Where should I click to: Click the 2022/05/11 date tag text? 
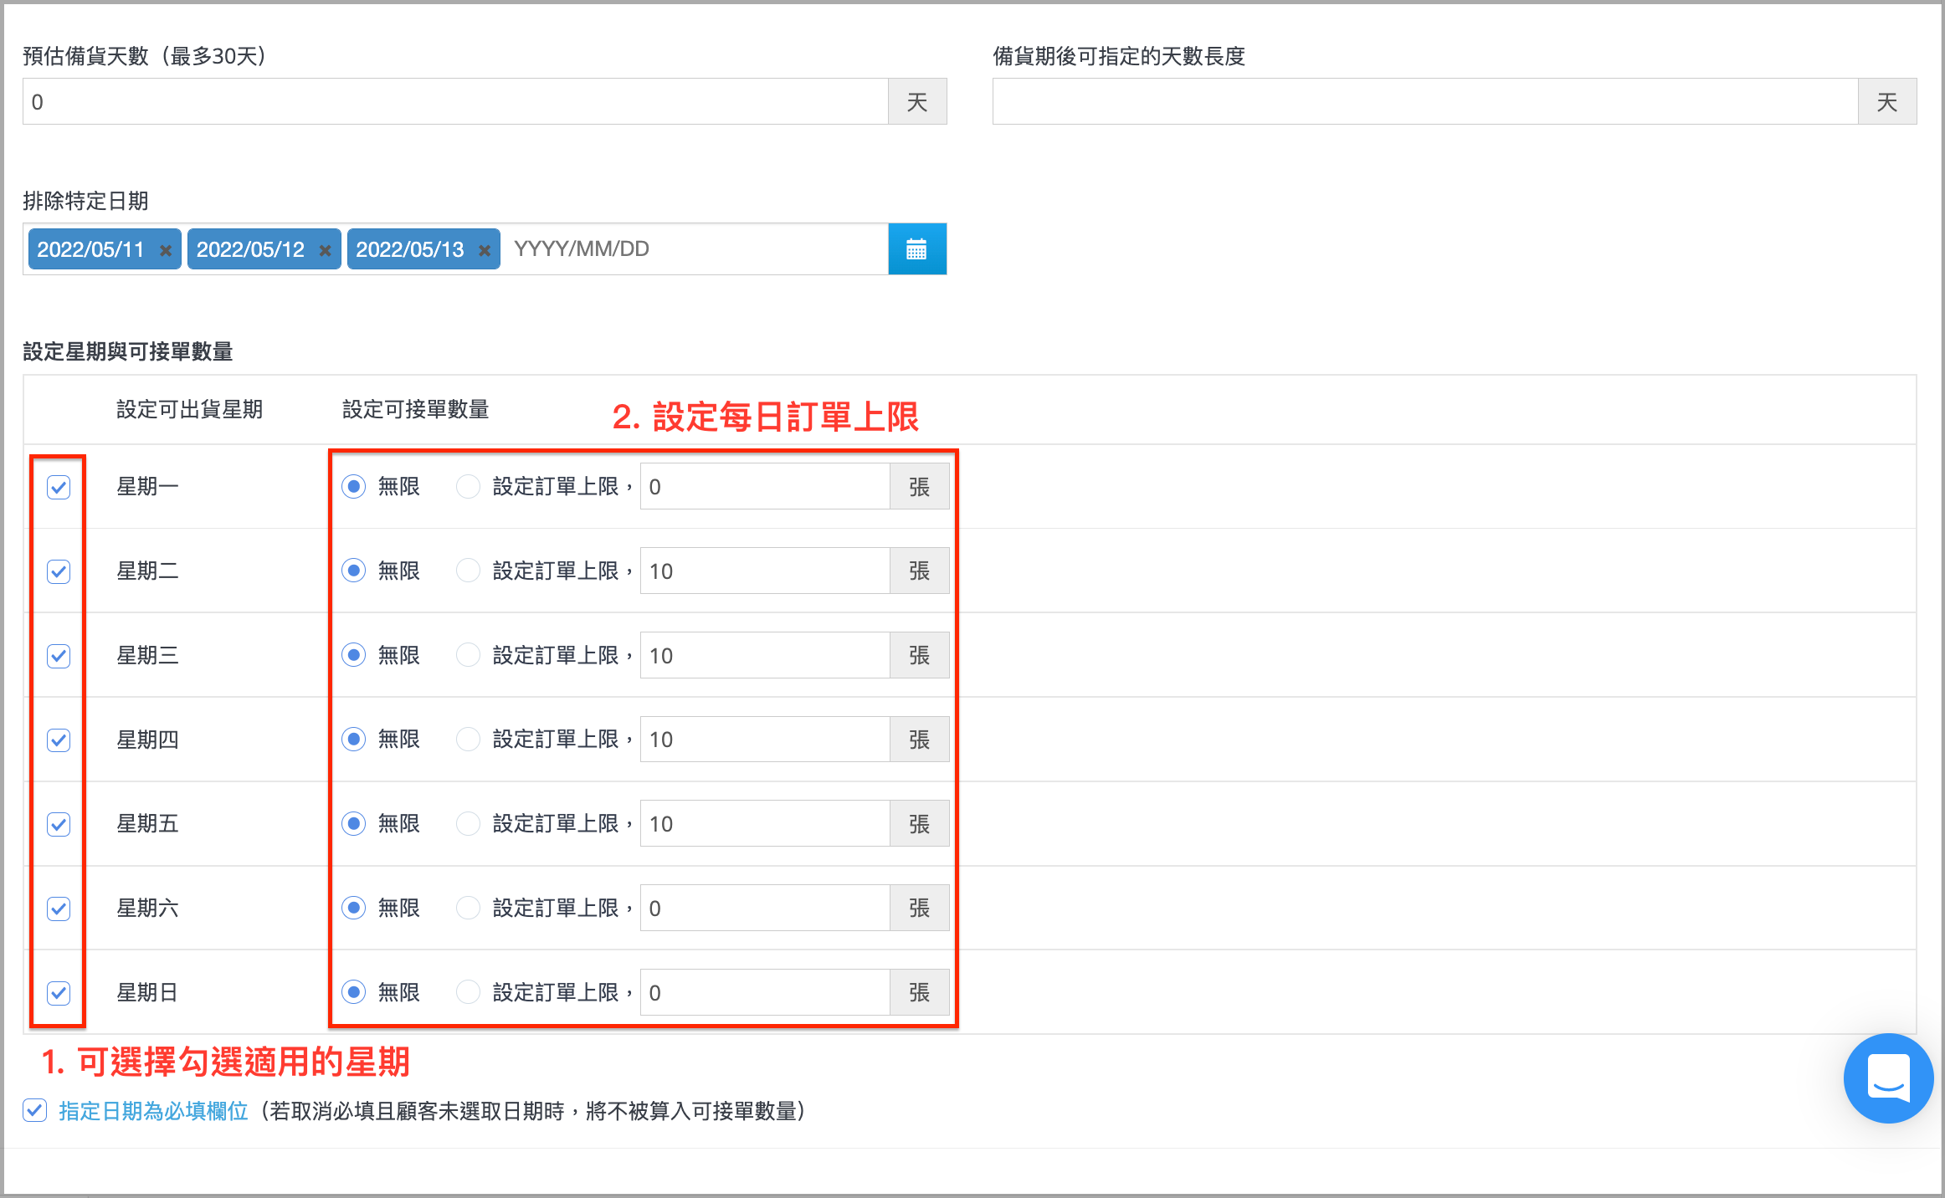(90, 249)
